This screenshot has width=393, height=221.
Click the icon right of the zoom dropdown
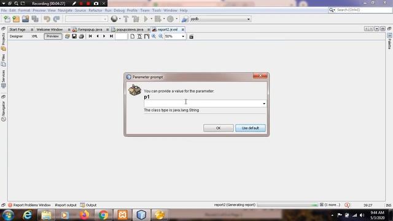[x=191, y=37]
